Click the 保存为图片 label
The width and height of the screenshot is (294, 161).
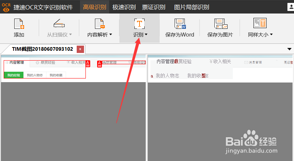pos(220,35)
